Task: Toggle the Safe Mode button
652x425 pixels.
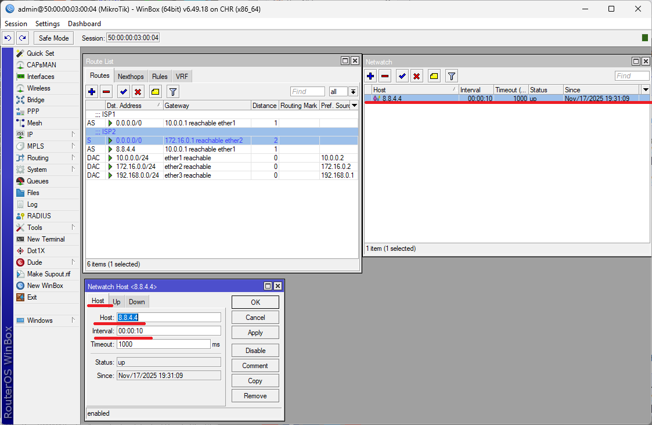Action: click(x=53, y=38)
